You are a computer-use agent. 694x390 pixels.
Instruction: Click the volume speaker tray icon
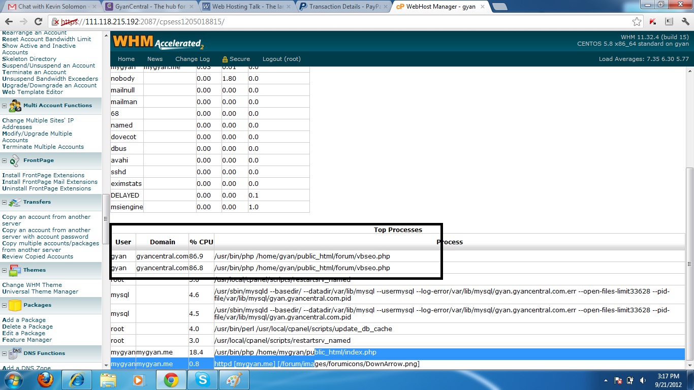pos(643,380)
